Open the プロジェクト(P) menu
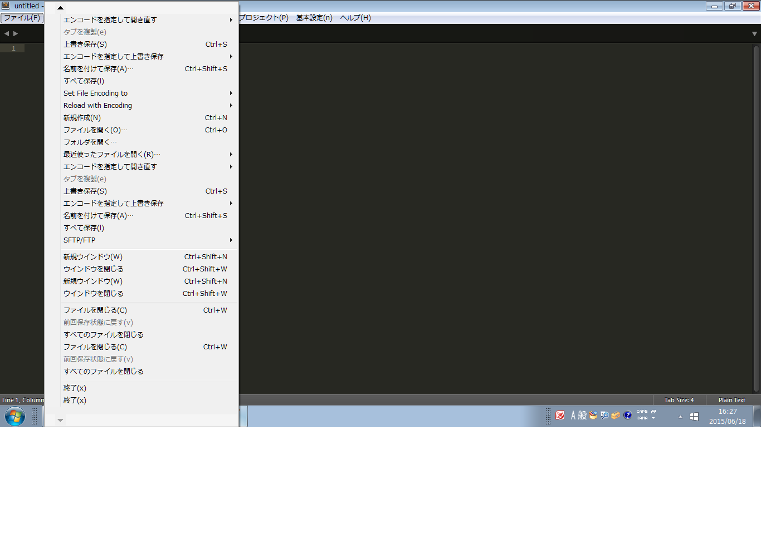This screenshot has width=761, height=534. coord(264,18)
